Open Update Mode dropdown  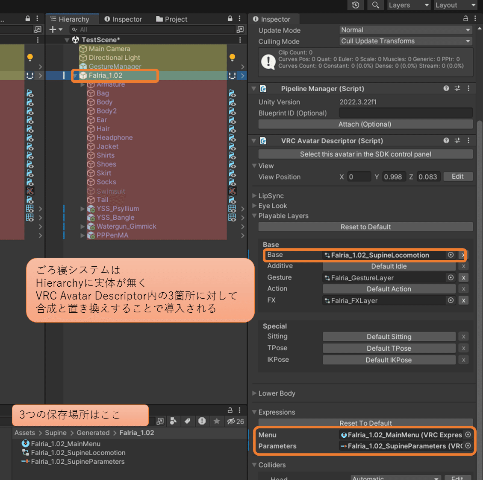tap(406, 30)
